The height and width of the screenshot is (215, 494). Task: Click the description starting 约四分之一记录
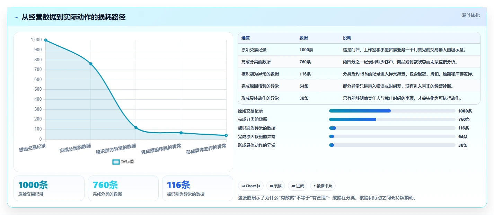[x=400, y=62]
